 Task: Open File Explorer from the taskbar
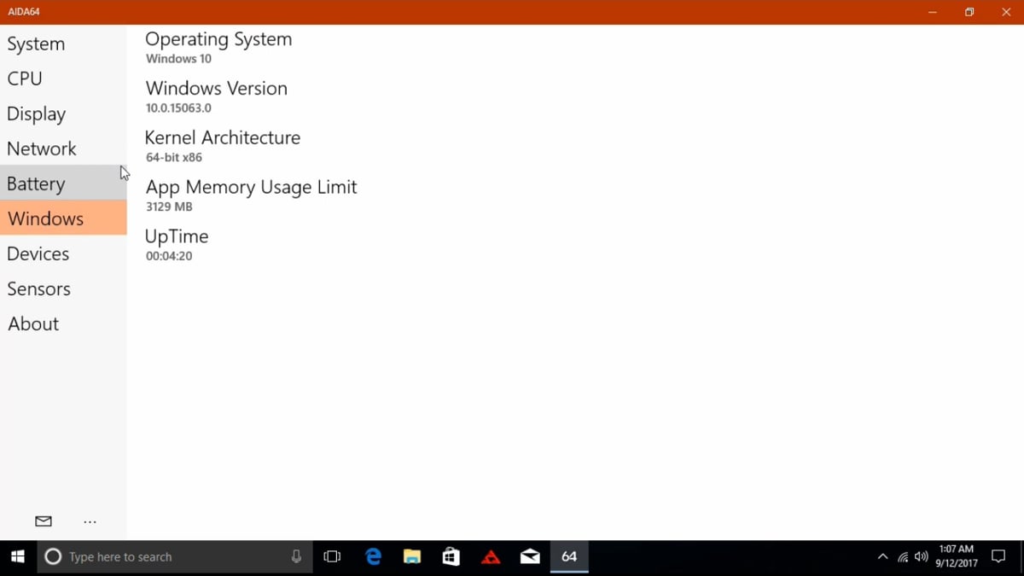(411, 556)
